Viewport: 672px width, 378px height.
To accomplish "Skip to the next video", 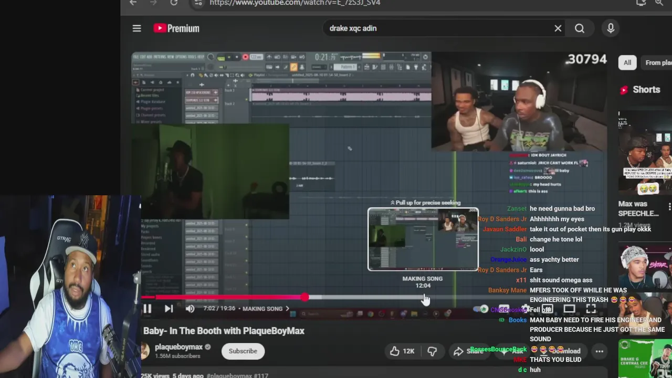I will click(x=169, y=309).
